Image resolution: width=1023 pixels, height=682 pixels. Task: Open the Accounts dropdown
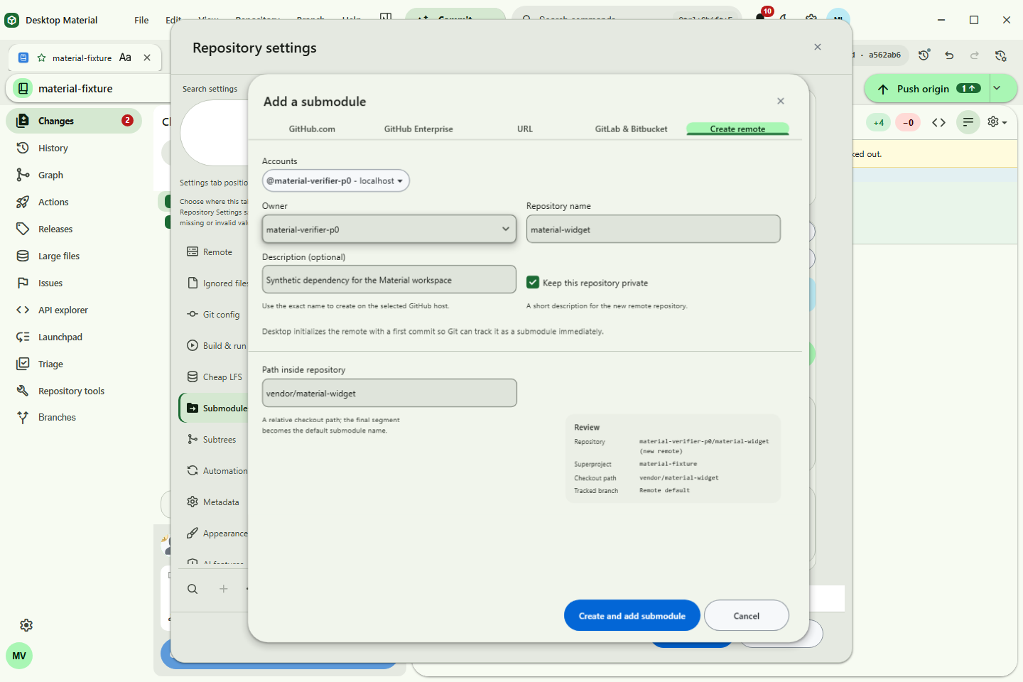pyautogui.click(x=336, y=180)
